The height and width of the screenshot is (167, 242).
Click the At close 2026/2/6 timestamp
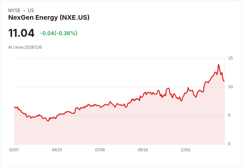(x=25, y=47)
